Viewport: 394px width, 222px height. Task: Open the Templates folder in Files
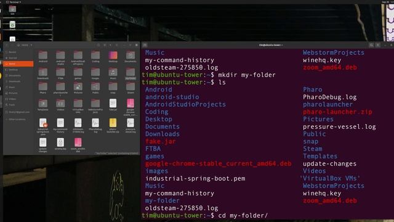[43, 104]
